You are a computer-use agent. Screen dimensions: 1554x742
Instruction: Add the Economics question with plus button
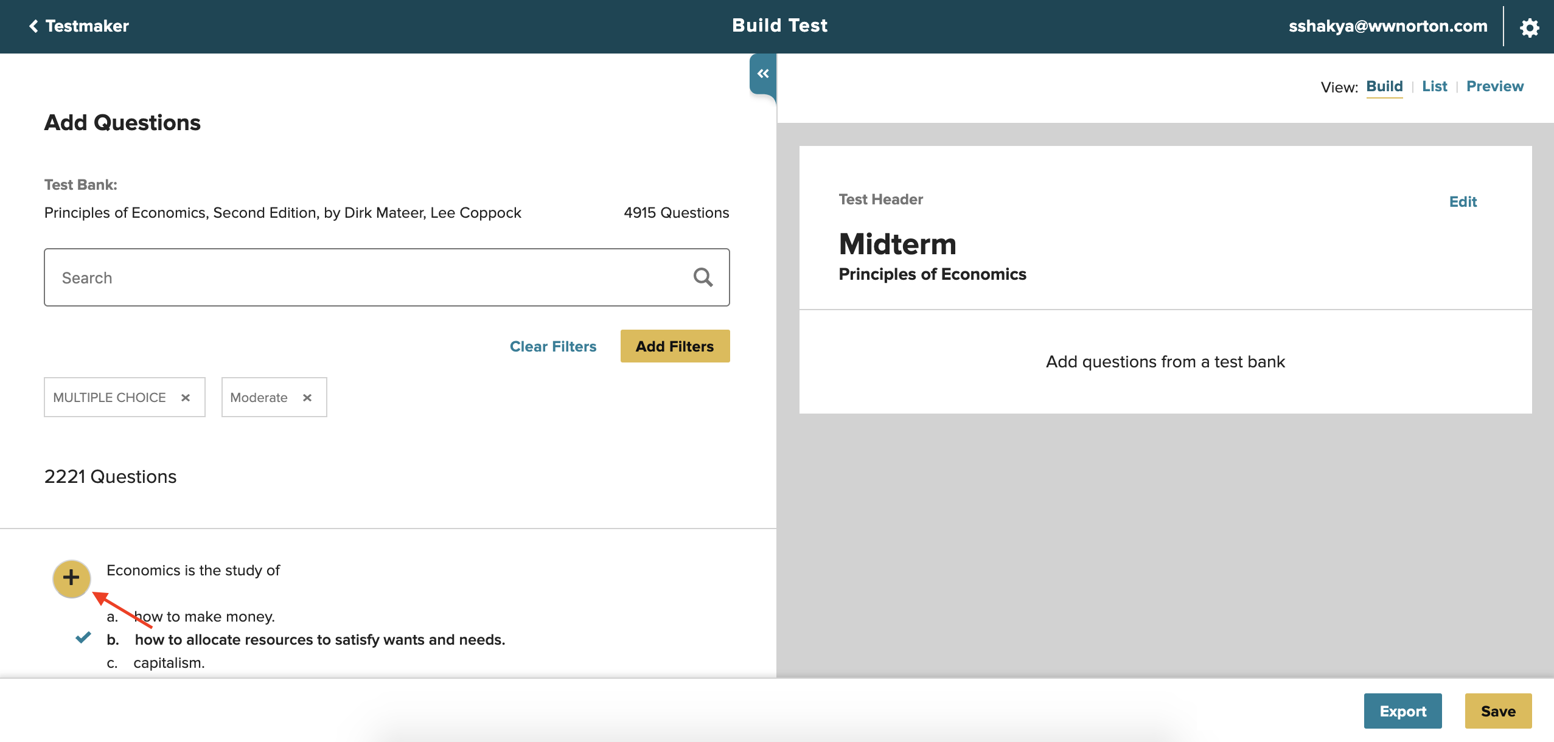point(71,578)
